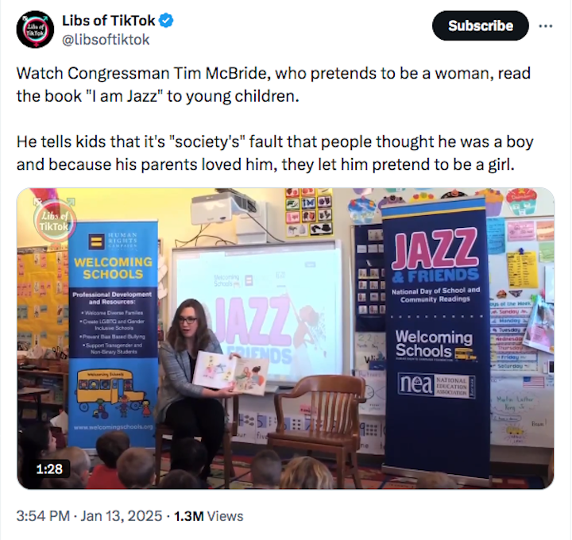
Task: Click the yellow school bus illustration
Action: (111, 388)
